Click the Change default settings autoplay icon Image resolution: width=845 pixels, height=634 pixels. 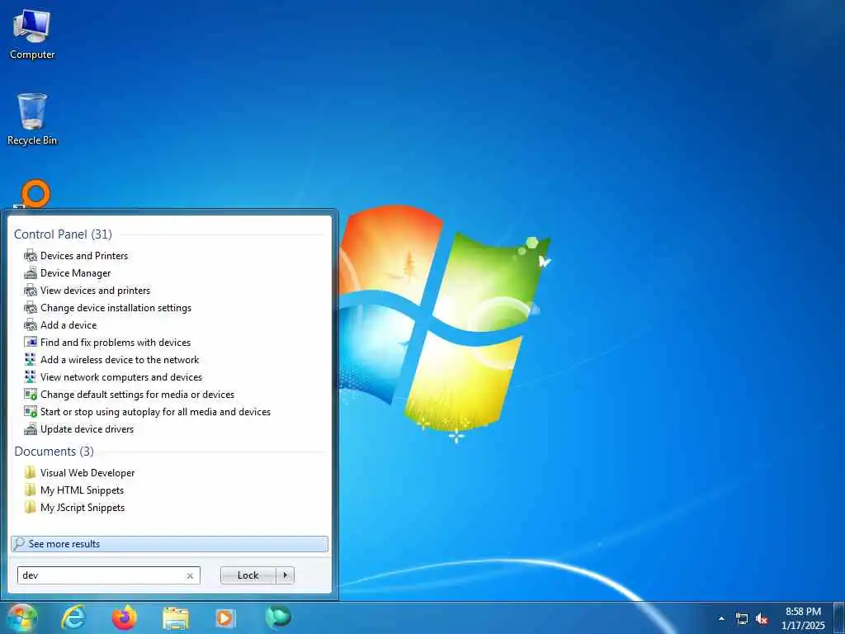click(31, 395)
